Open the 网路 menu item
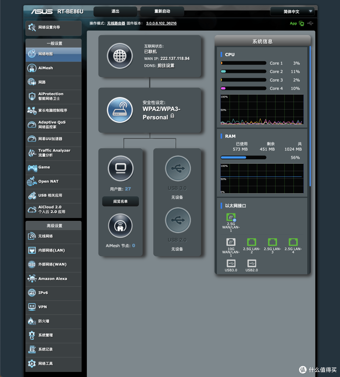 [54, 82]
